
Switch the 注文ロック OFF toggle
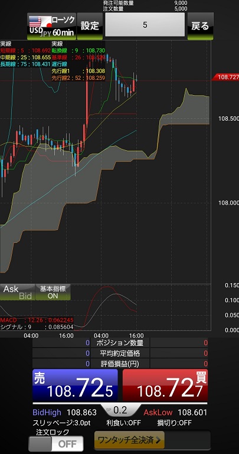(x=56, y=443)
